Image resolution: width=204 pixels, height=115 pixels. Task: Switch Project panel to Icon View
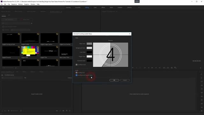tap(9, 111)
